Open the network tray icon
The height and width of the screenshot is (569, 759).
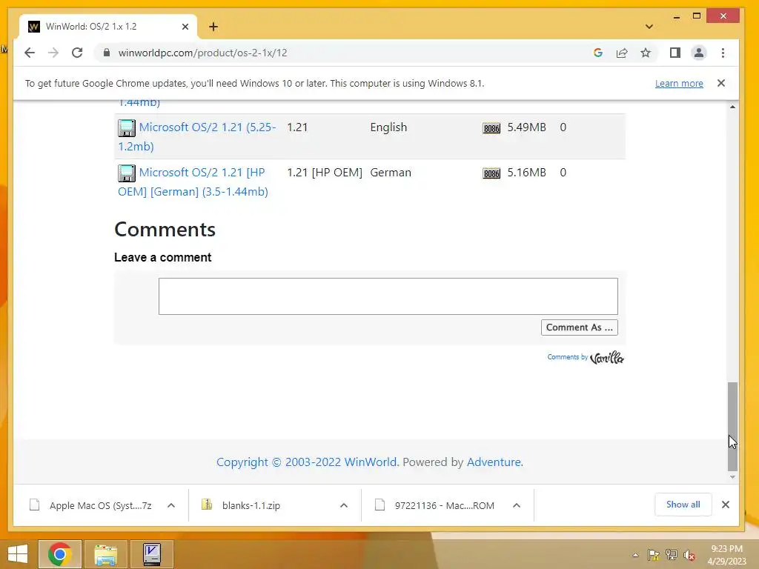point(672,555)
